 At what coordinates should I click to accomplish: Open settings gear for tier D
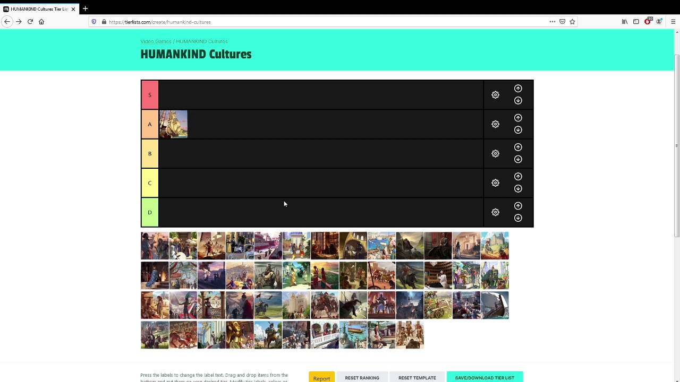495,212
